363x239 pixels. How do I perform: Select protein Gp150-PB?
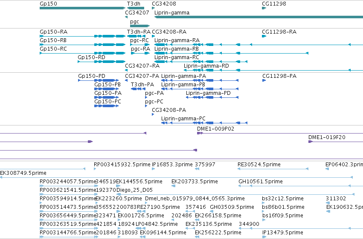(x=107, y=85)
